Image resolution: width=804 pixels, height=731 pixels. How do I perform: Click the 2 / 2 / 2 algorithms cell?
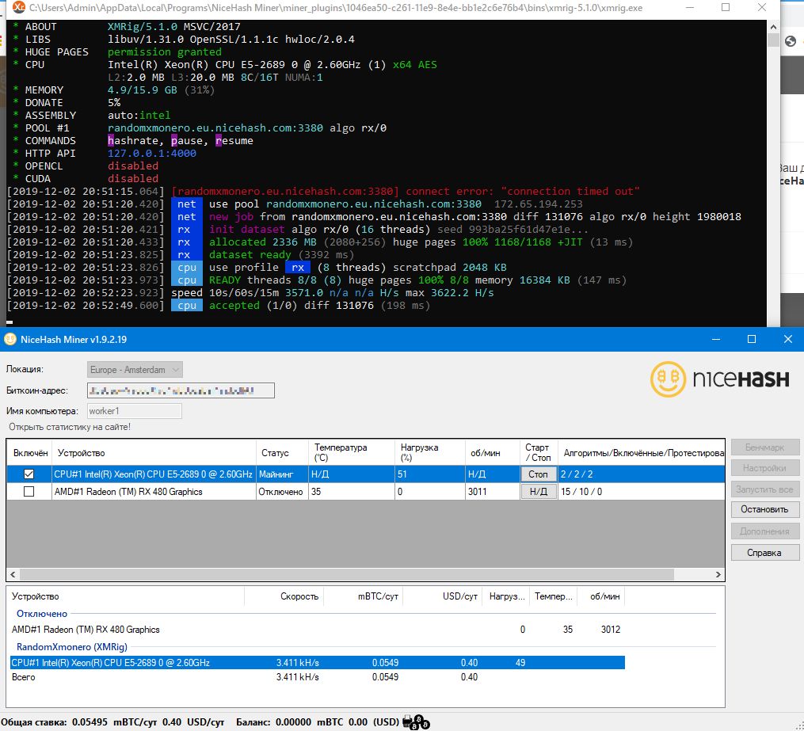(641, 474)
